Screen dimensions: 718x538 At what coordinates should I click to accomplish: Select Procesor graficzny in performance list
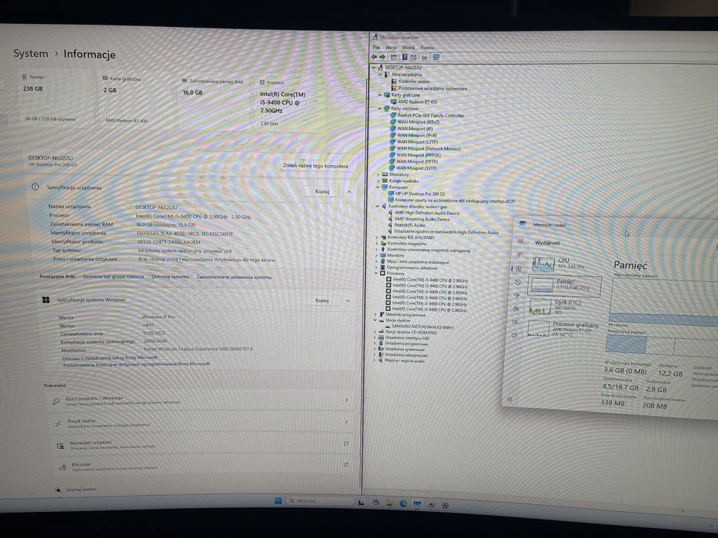563,328
